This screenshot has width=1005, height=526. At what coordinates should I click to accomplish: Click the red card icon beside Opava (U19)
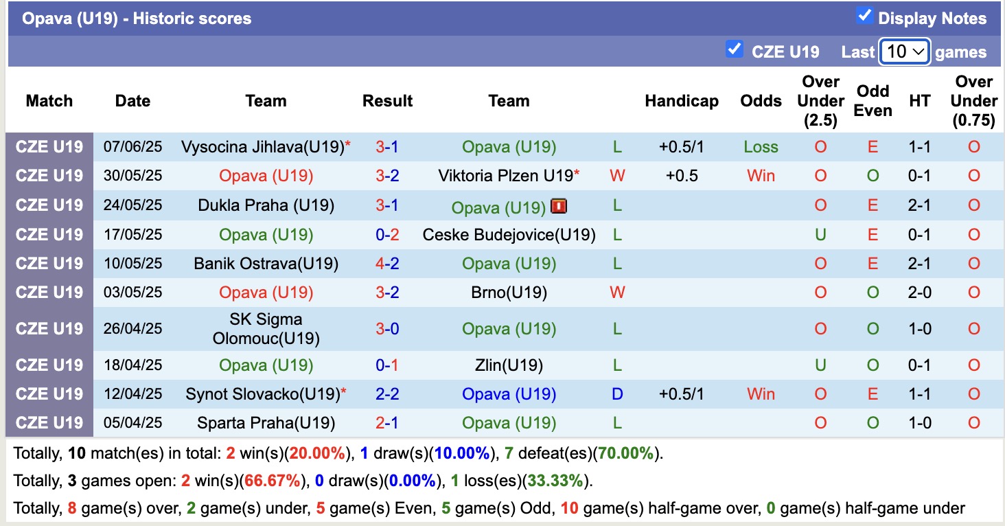(559, 205)
